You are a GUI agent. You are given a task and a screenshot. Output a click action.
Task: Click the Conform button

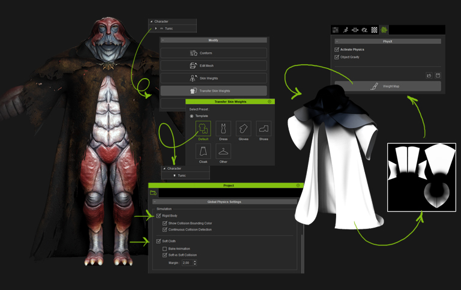tap(214, 53)
